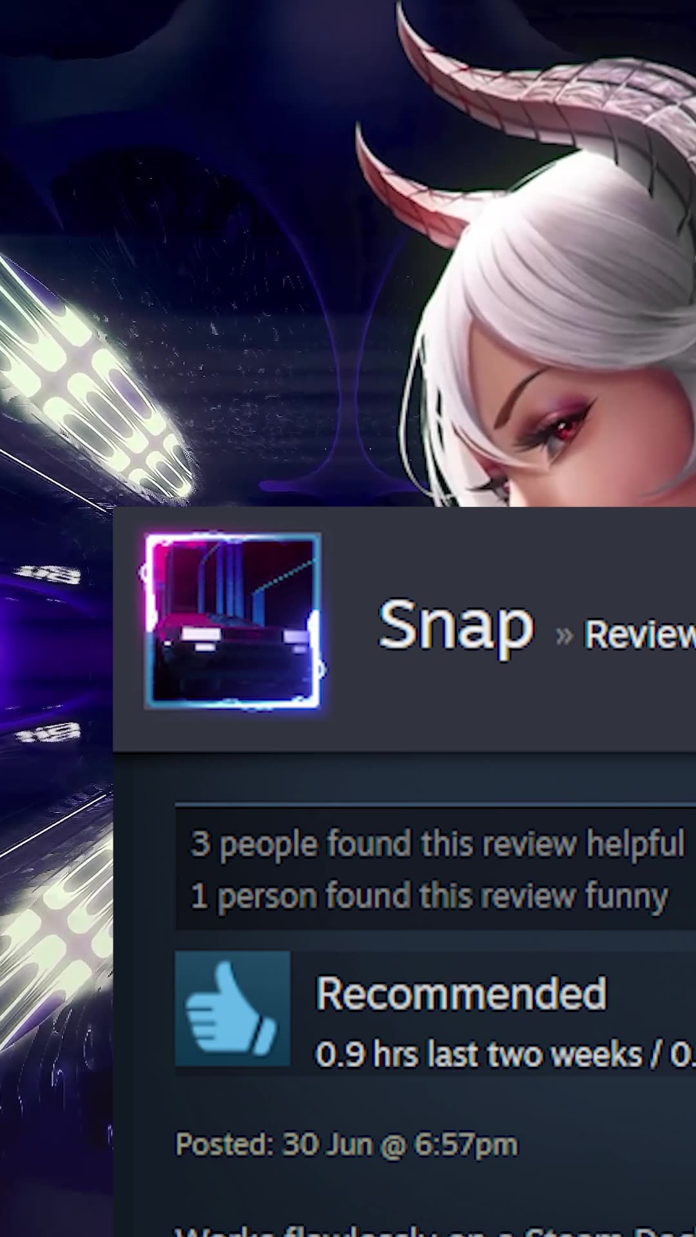Viewport: 696px width, 1237px height.
Task: Click the helpful and funny vote summary box
Action: [x=436, y=868]
